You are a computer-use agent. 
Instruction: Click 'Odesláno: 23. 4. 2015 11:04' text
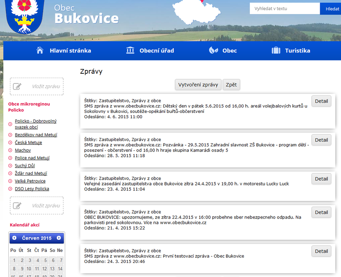(x=114, y=189)
